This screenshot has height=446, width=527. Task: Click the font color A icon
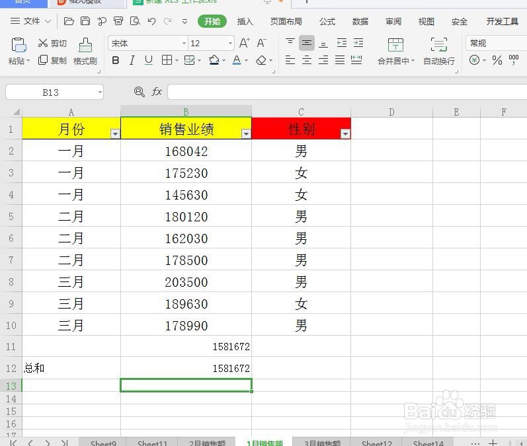tap(237, 60)
